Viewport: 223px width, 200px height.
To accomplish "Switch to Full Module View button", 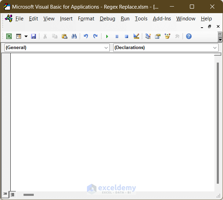I will [12, 194].
